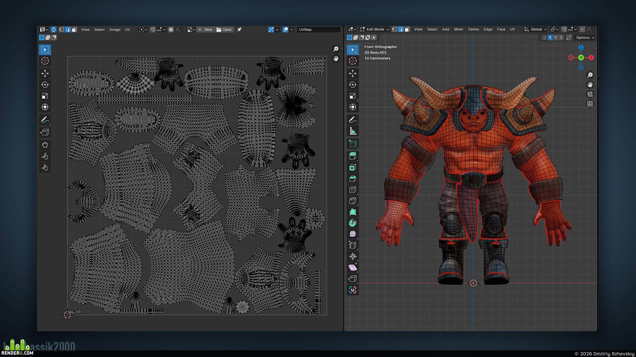Expand the Global transform orientation dropdown

point(535,29)
